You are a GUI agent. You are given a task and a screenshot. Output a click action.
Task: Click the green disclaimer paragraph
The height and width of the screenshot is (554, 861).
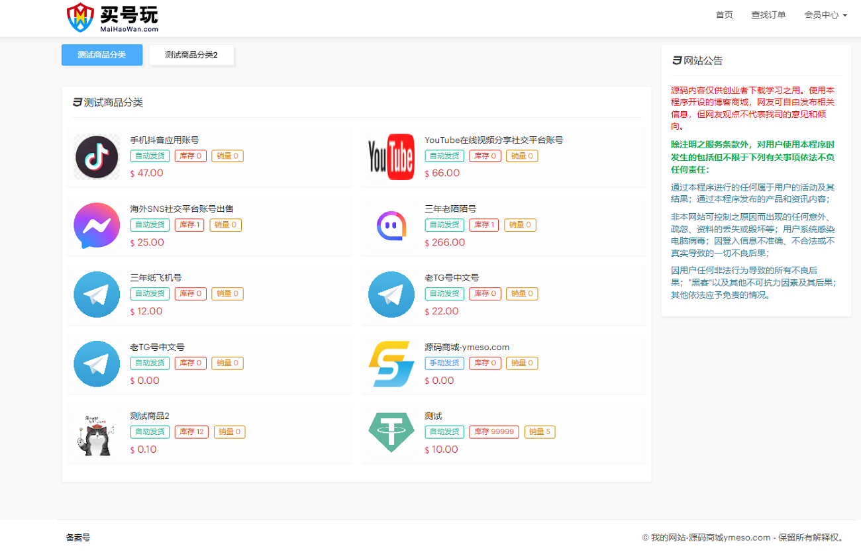753,156
